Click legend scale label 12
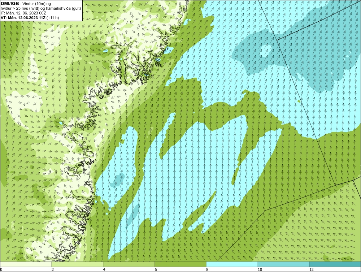The image size is (361, 272). tap(312, 269)
